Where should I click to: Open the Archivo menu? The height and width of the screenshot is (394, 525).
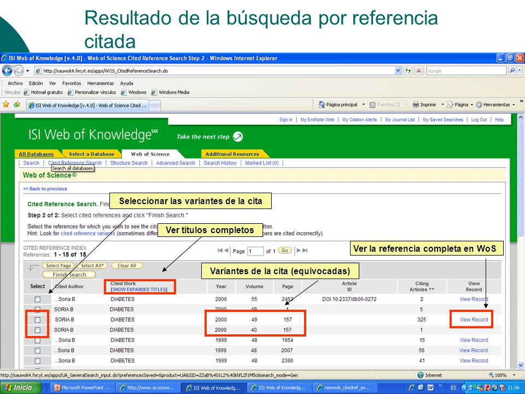pyautogui.click(x=15, y=83)
